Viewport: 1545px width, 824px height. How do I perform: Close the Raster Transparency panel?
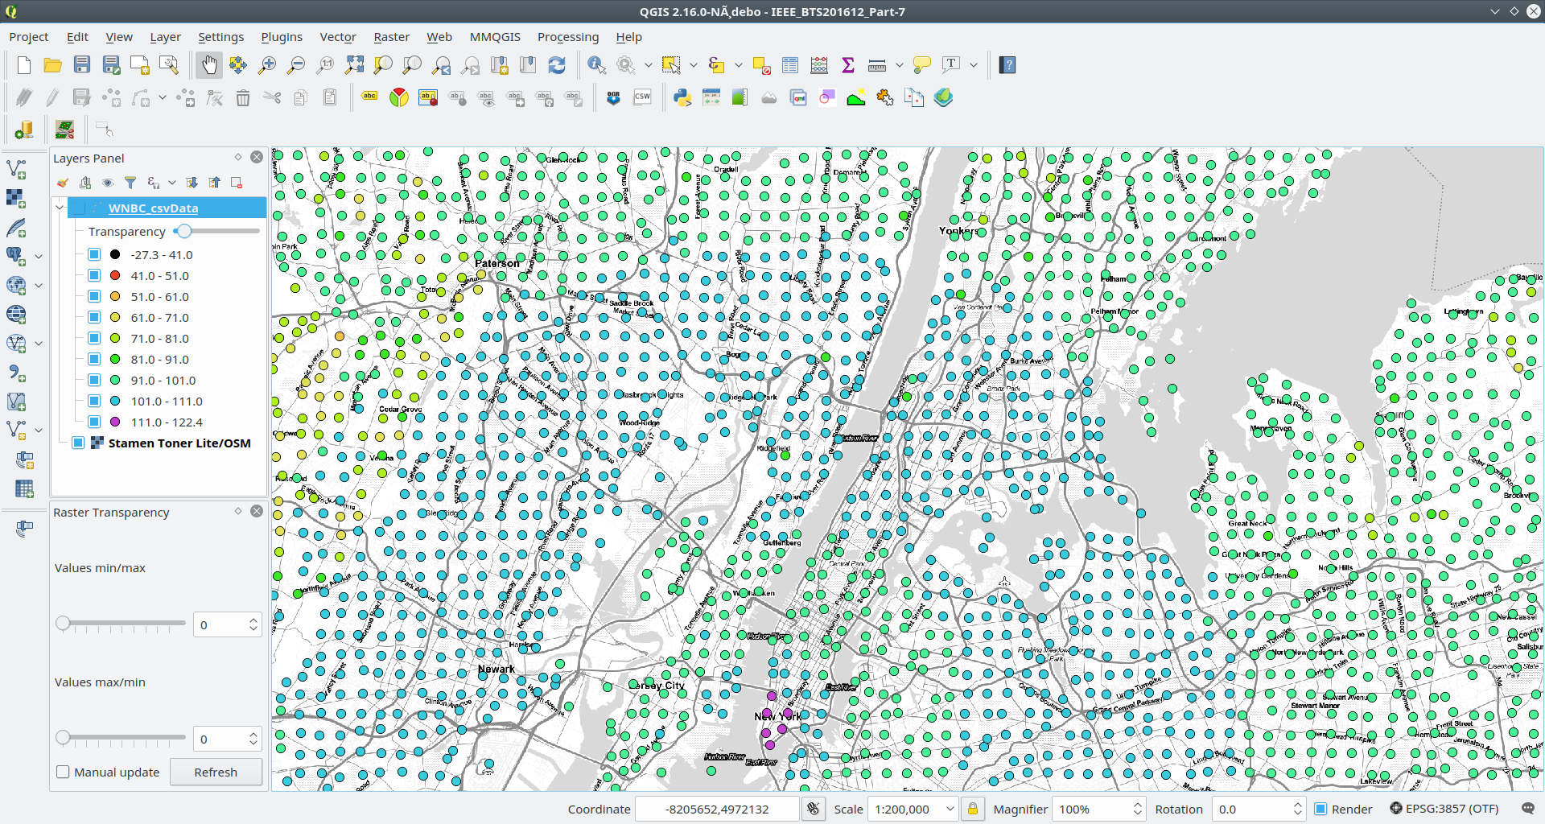tap(257, 511)
